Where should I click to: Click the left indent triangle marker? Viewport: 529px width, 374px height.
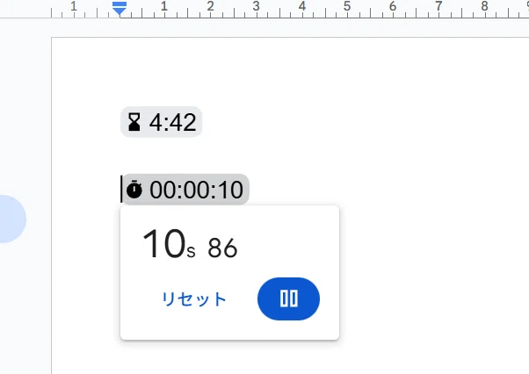click(120, 11)
